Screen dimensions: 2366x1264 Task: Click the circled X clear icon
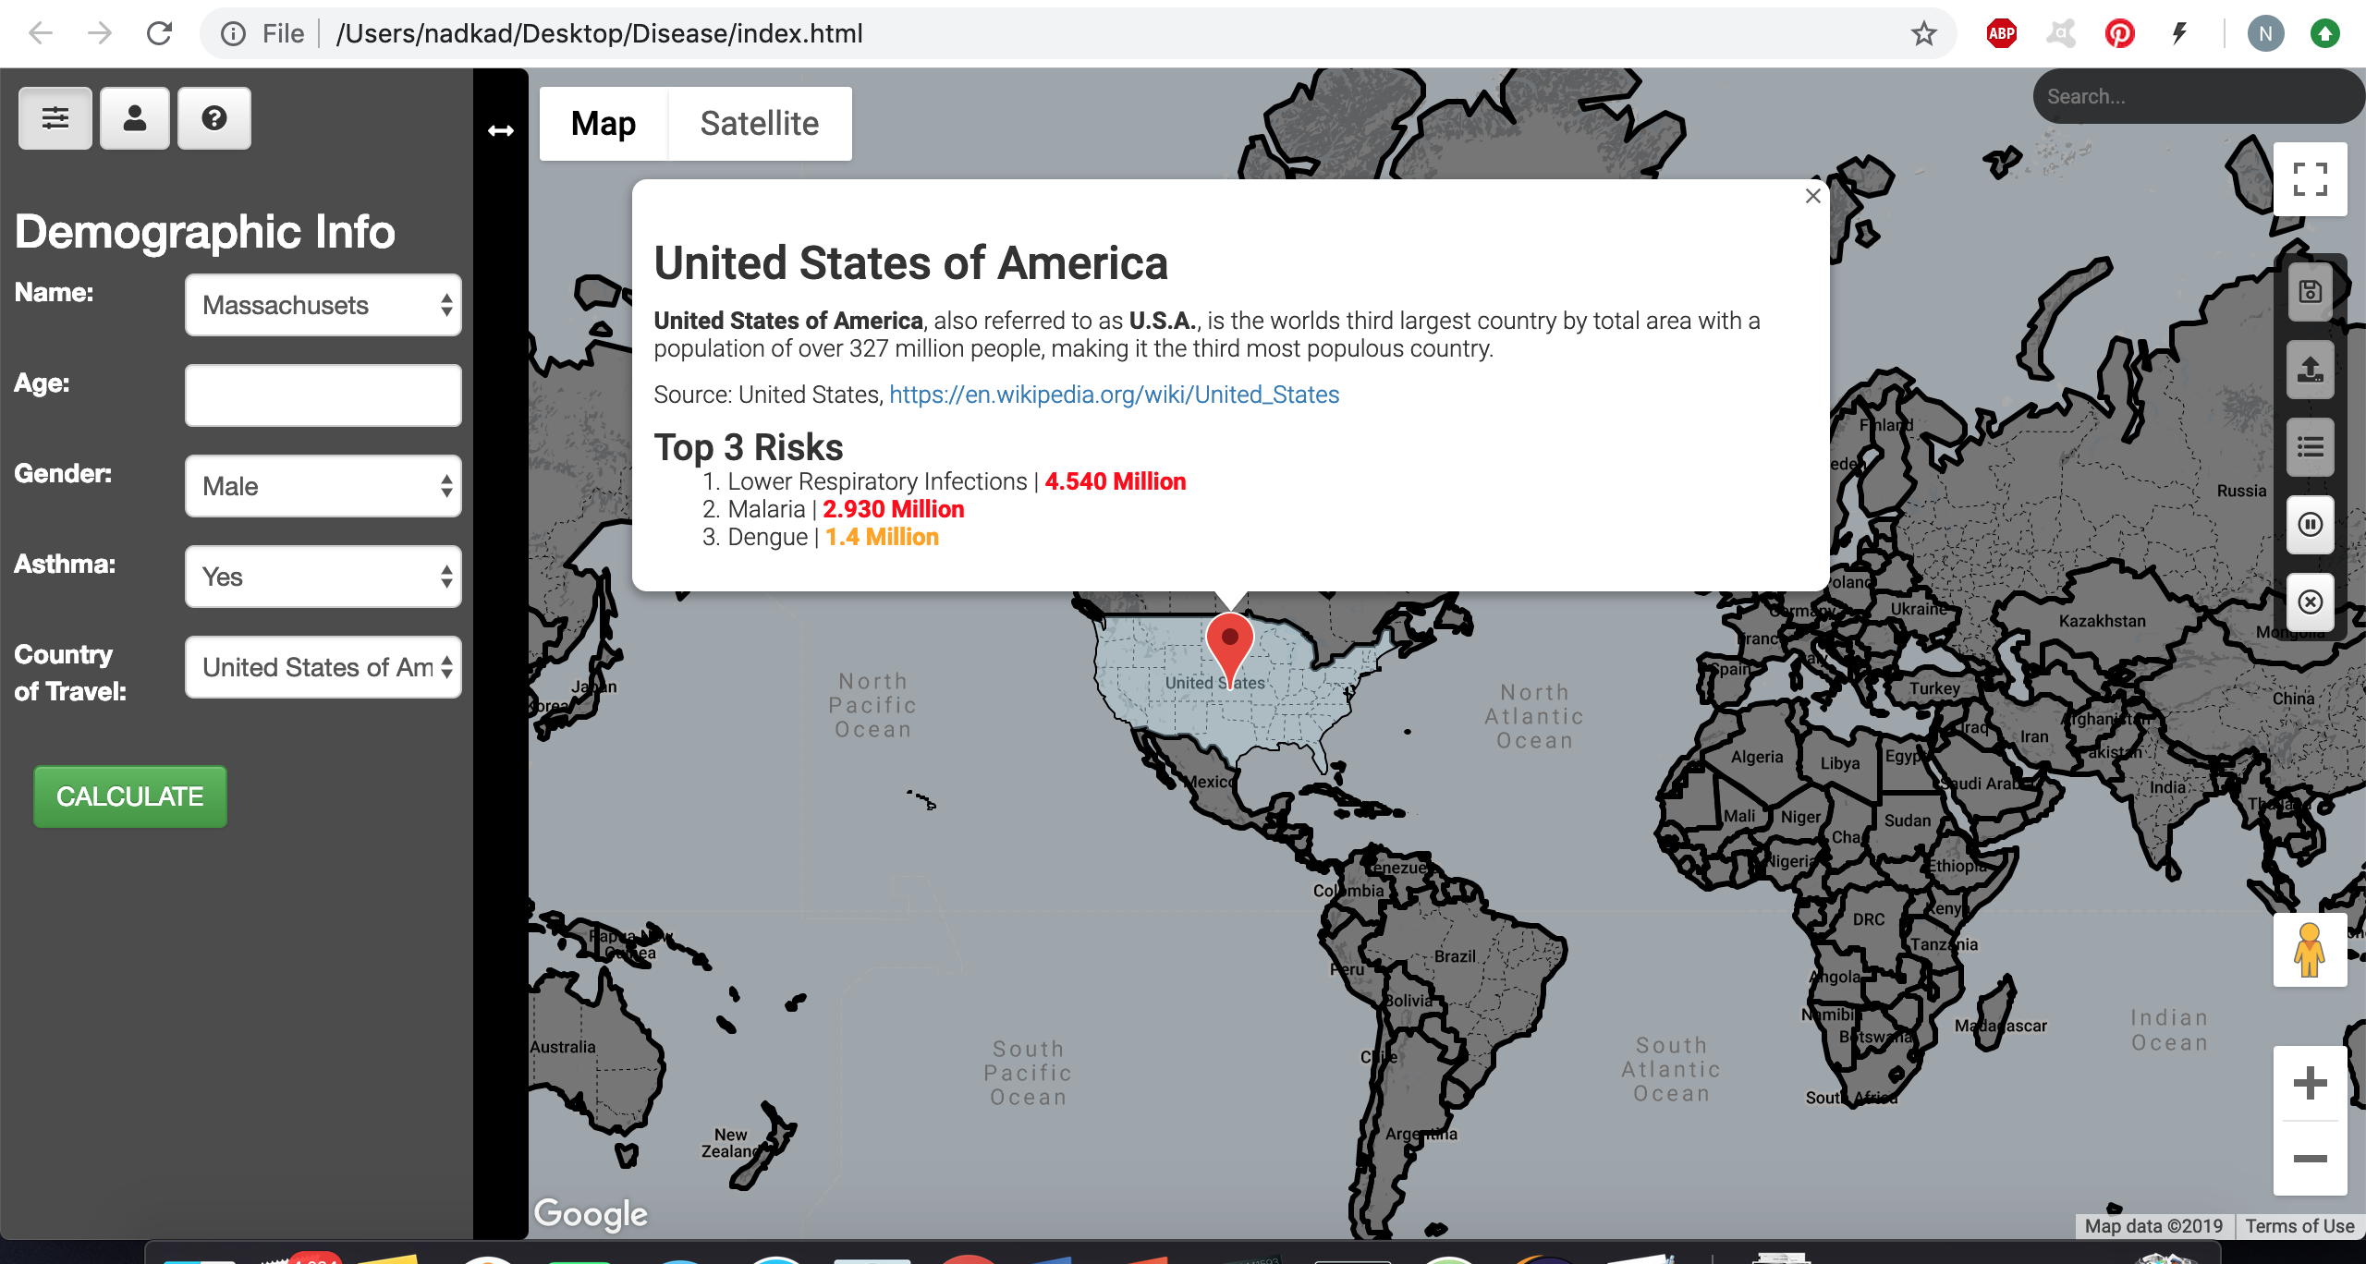pyautogui.click(x=2310, y=602)
